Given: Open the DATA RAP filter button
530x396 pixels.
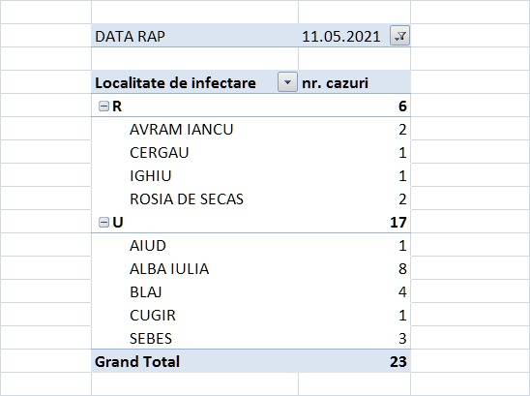Looking at the screenshot, I should [x=399, y=36].
